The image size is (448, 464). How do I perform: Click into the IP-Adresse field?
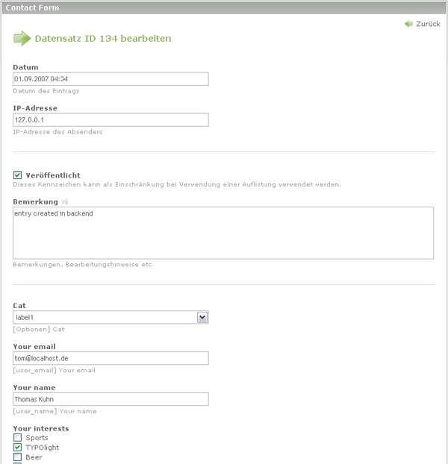pyautogui.click(x=111, y=120)
